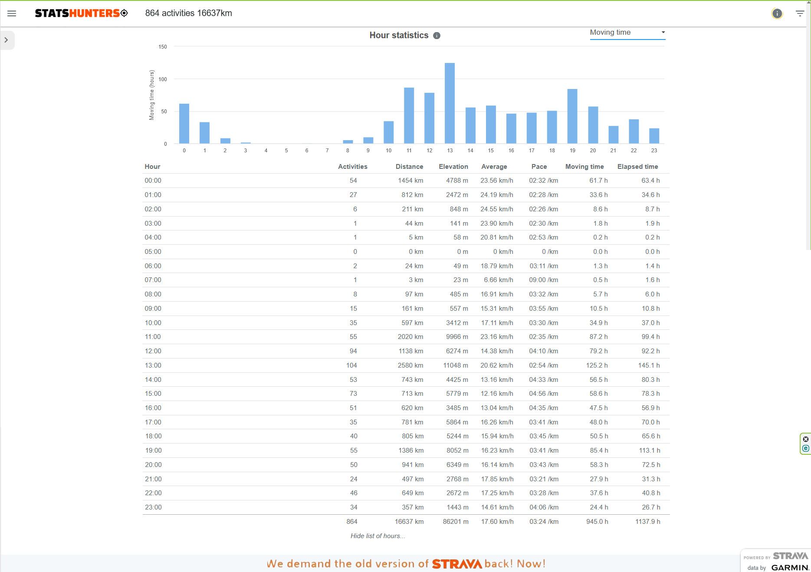The height and width of the screenshot is (572, 811).
Task: Sort table by Activities column header
Action: (x=352, y=167)
